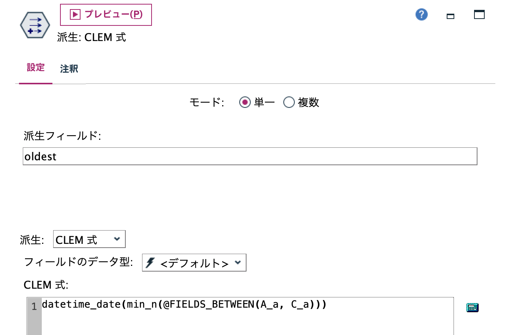Select the 複数 mode radio button
The image size is (509, 335).
pyautogui.click(x=289, y=102)
